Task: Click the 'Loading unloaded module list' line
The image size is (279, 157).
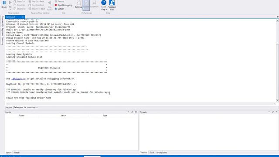Action: click(24, 57)
